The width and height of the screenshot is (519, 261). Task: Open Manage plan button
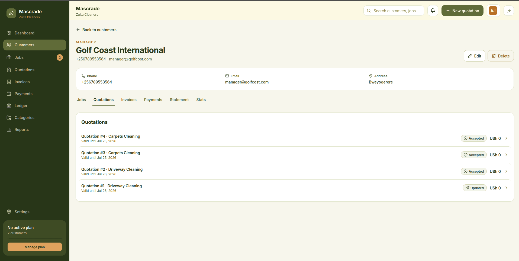[35, 247]
